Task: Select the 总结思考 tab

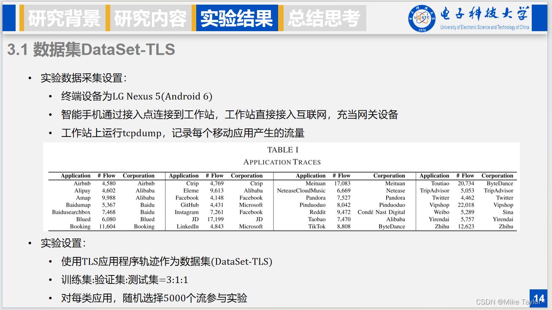Action: [x=324, y=18]
